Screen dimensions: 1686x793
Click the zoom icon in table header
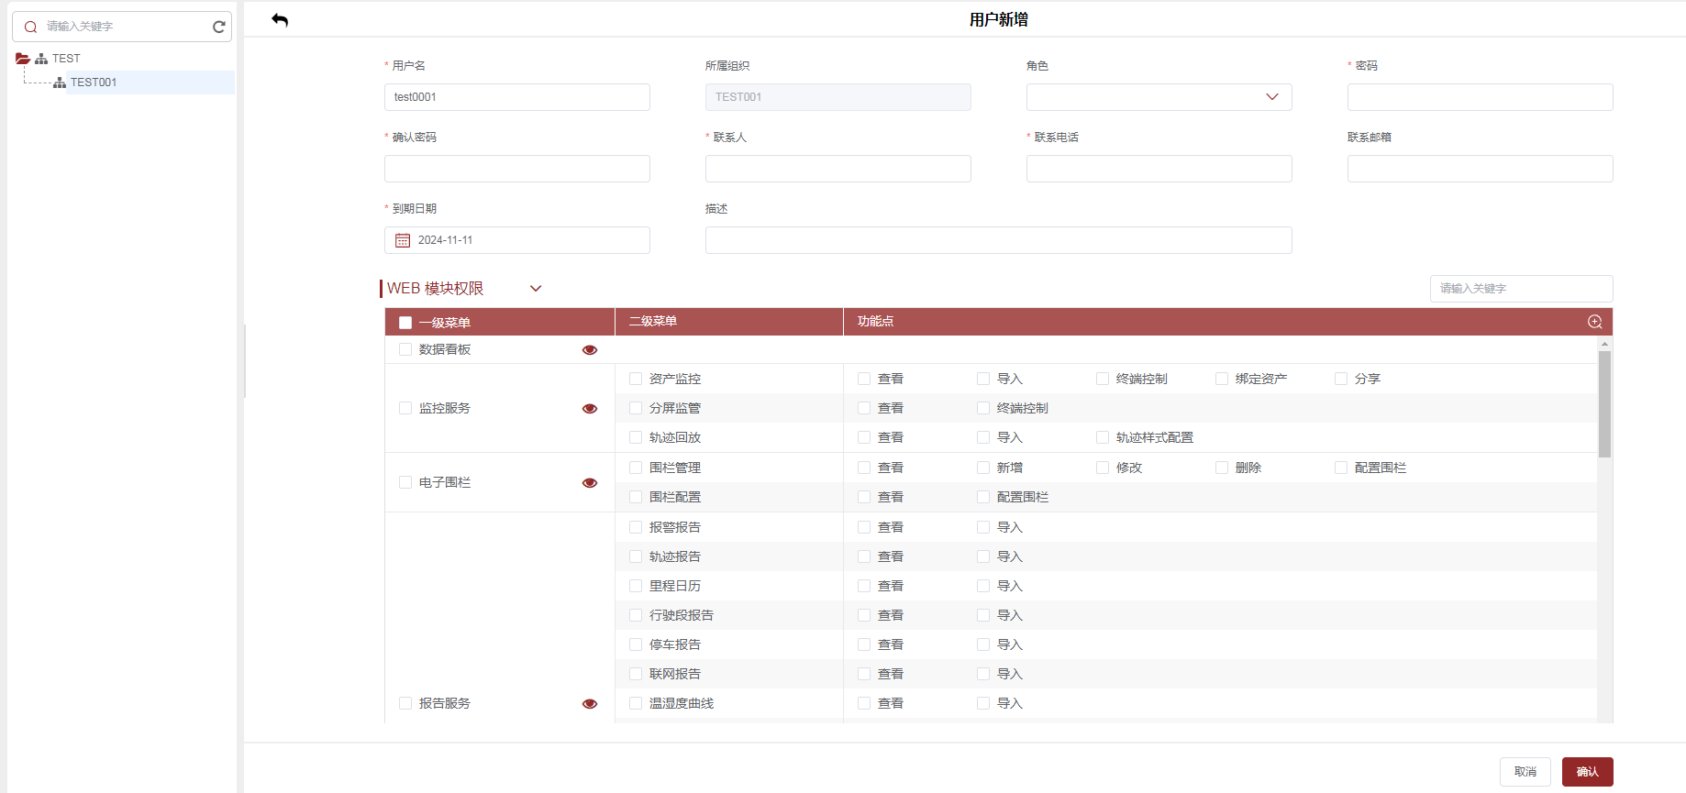[x=1594, y=322]
